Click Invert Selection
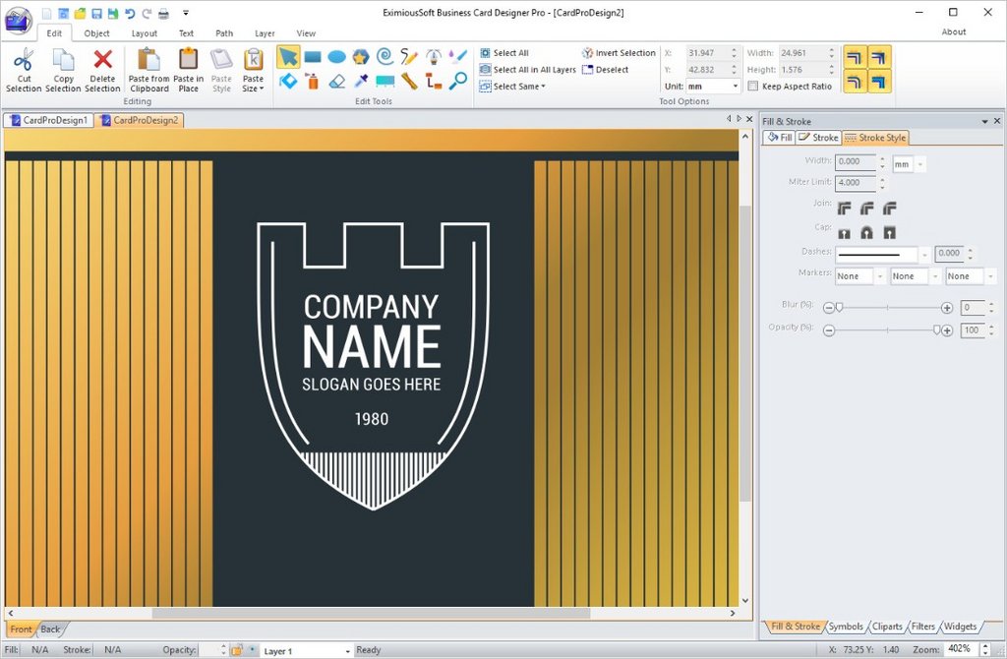 pyautogui.click(x=619, y=53)
